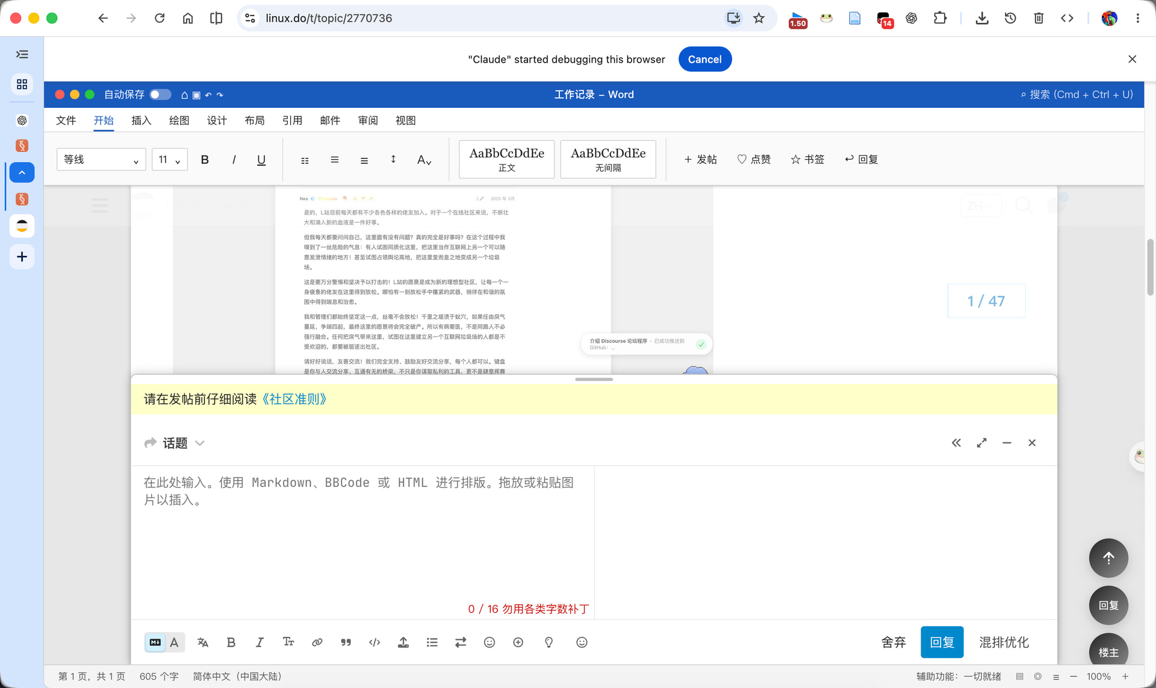This screenshot has width=1156, height=688.
Task: Switch to the 布局 ribbon tab
Action: 255,120
